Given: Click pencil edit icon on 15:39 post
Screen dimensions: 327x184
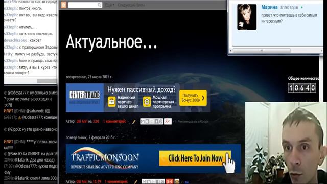Looking at the screenshot, I should click(x=135, y=182).
